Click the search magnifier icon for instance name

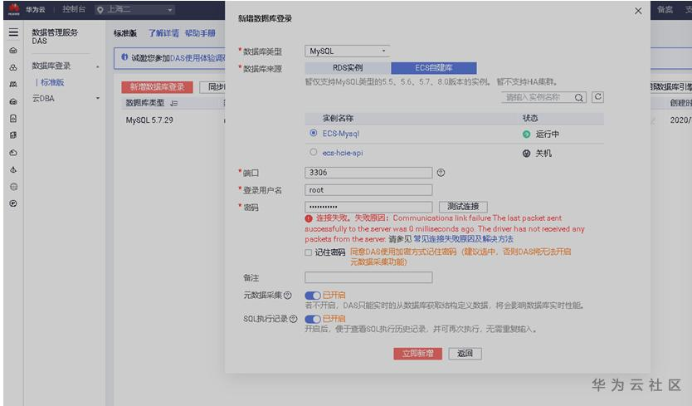click(x=578, y=98)
